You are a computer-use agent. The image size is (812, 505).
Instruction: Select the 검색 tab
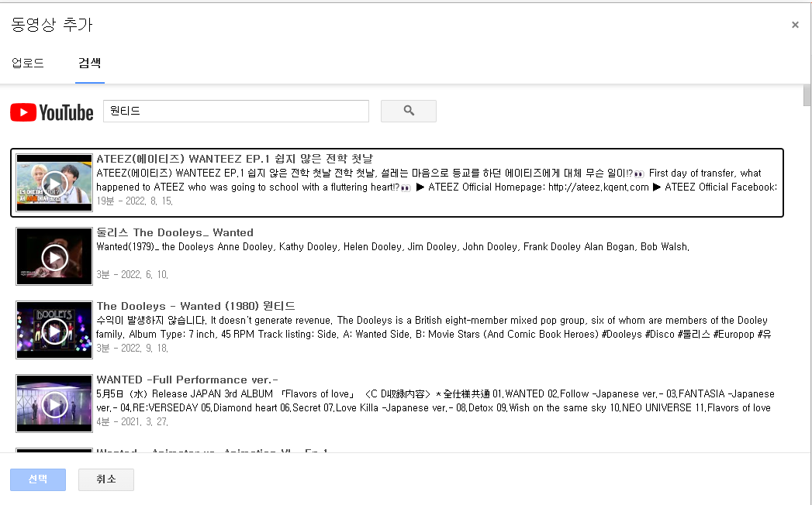tap(90, 64)
